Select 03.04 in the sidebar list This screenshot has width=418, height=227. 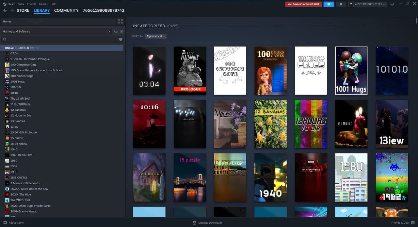pos(14,53)
